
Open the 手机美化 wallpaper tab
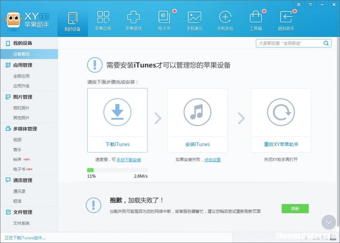195,21
